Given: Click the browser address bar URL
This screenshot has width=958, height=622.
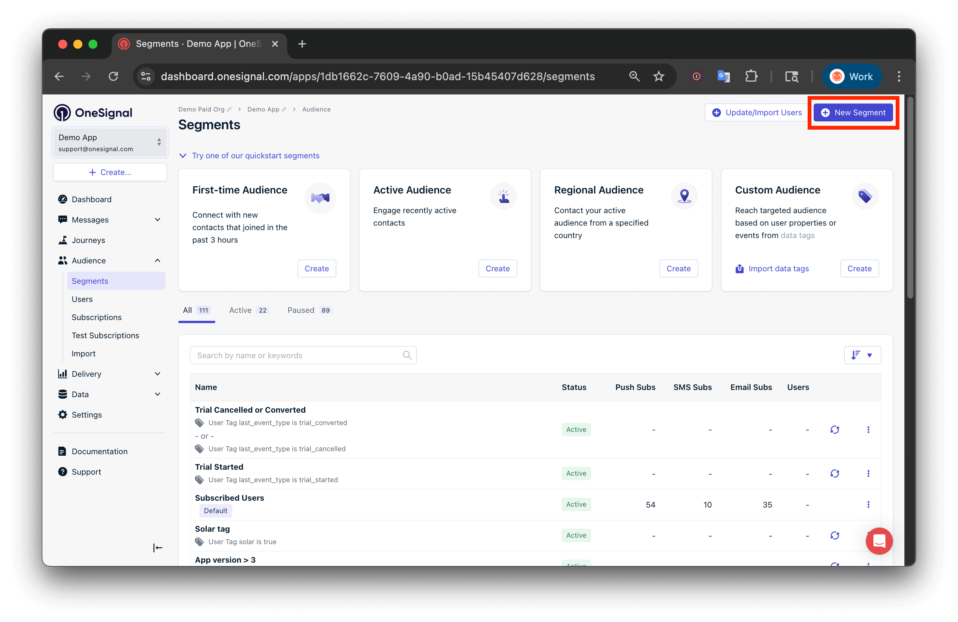Looking at the screenshot, I should (377, 76).
